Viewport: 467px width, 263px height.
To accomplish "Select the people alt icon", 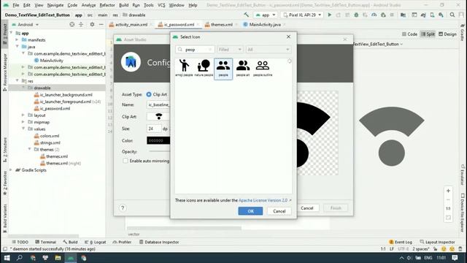I will pos(243,68).
